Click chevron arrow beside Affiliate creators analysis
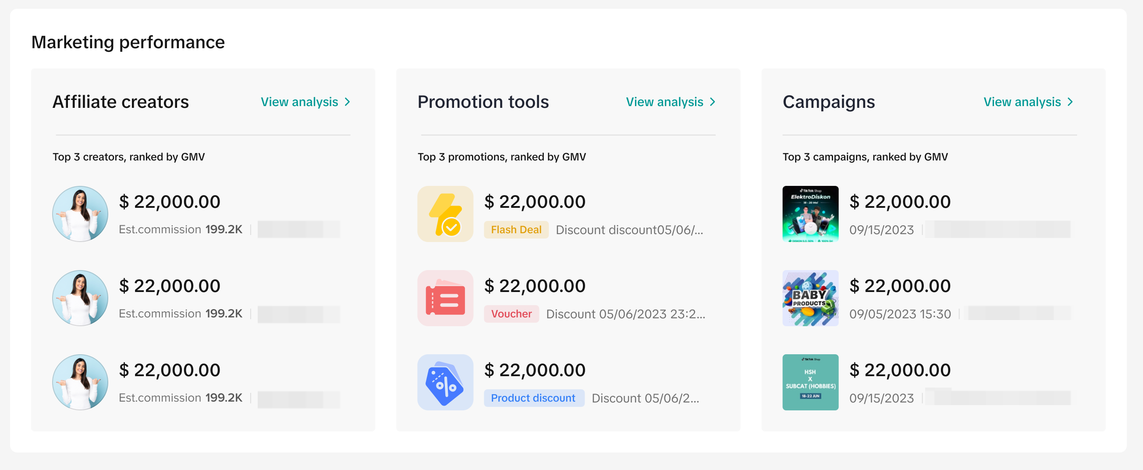The height and width of the screenshot is (470, 1143). (x=348, y=102)
